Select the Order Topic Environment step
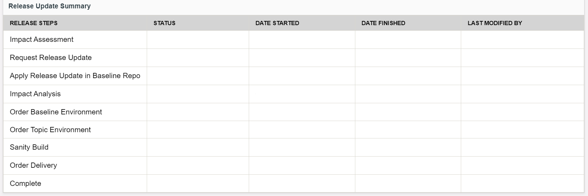The image size is (588, 196). point(50,130)
